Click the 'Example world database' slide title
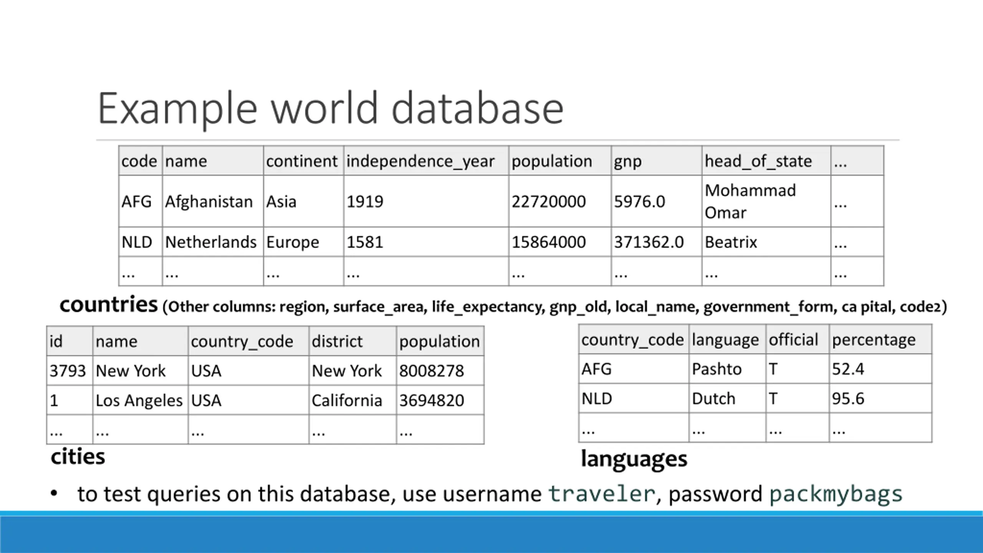Image resolution: width=983 pixels, height=553 pixels. [x=331, y=109]
